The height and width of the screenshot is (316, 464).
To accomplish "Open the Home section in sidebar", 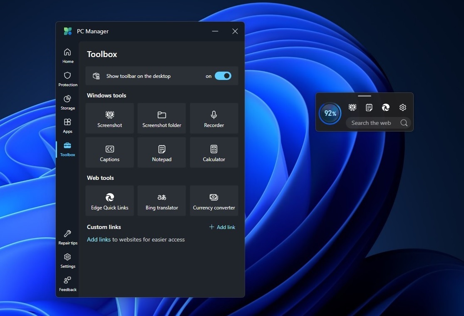I will [68, 56].
